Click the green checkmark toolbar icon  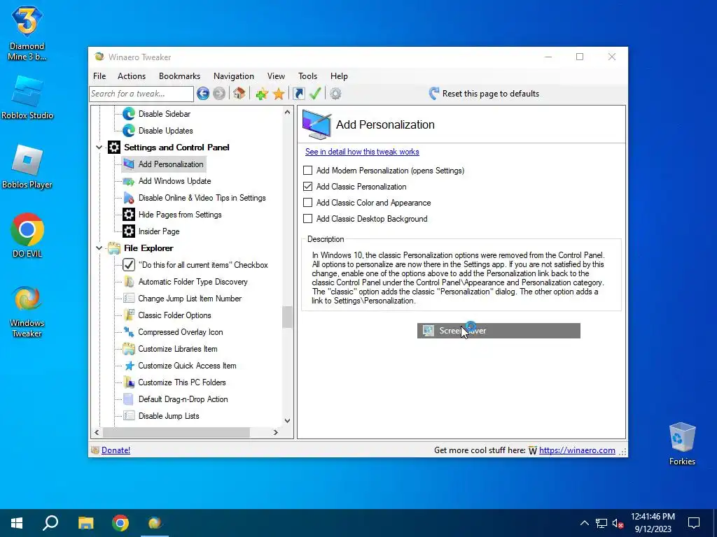click(315, 94)
